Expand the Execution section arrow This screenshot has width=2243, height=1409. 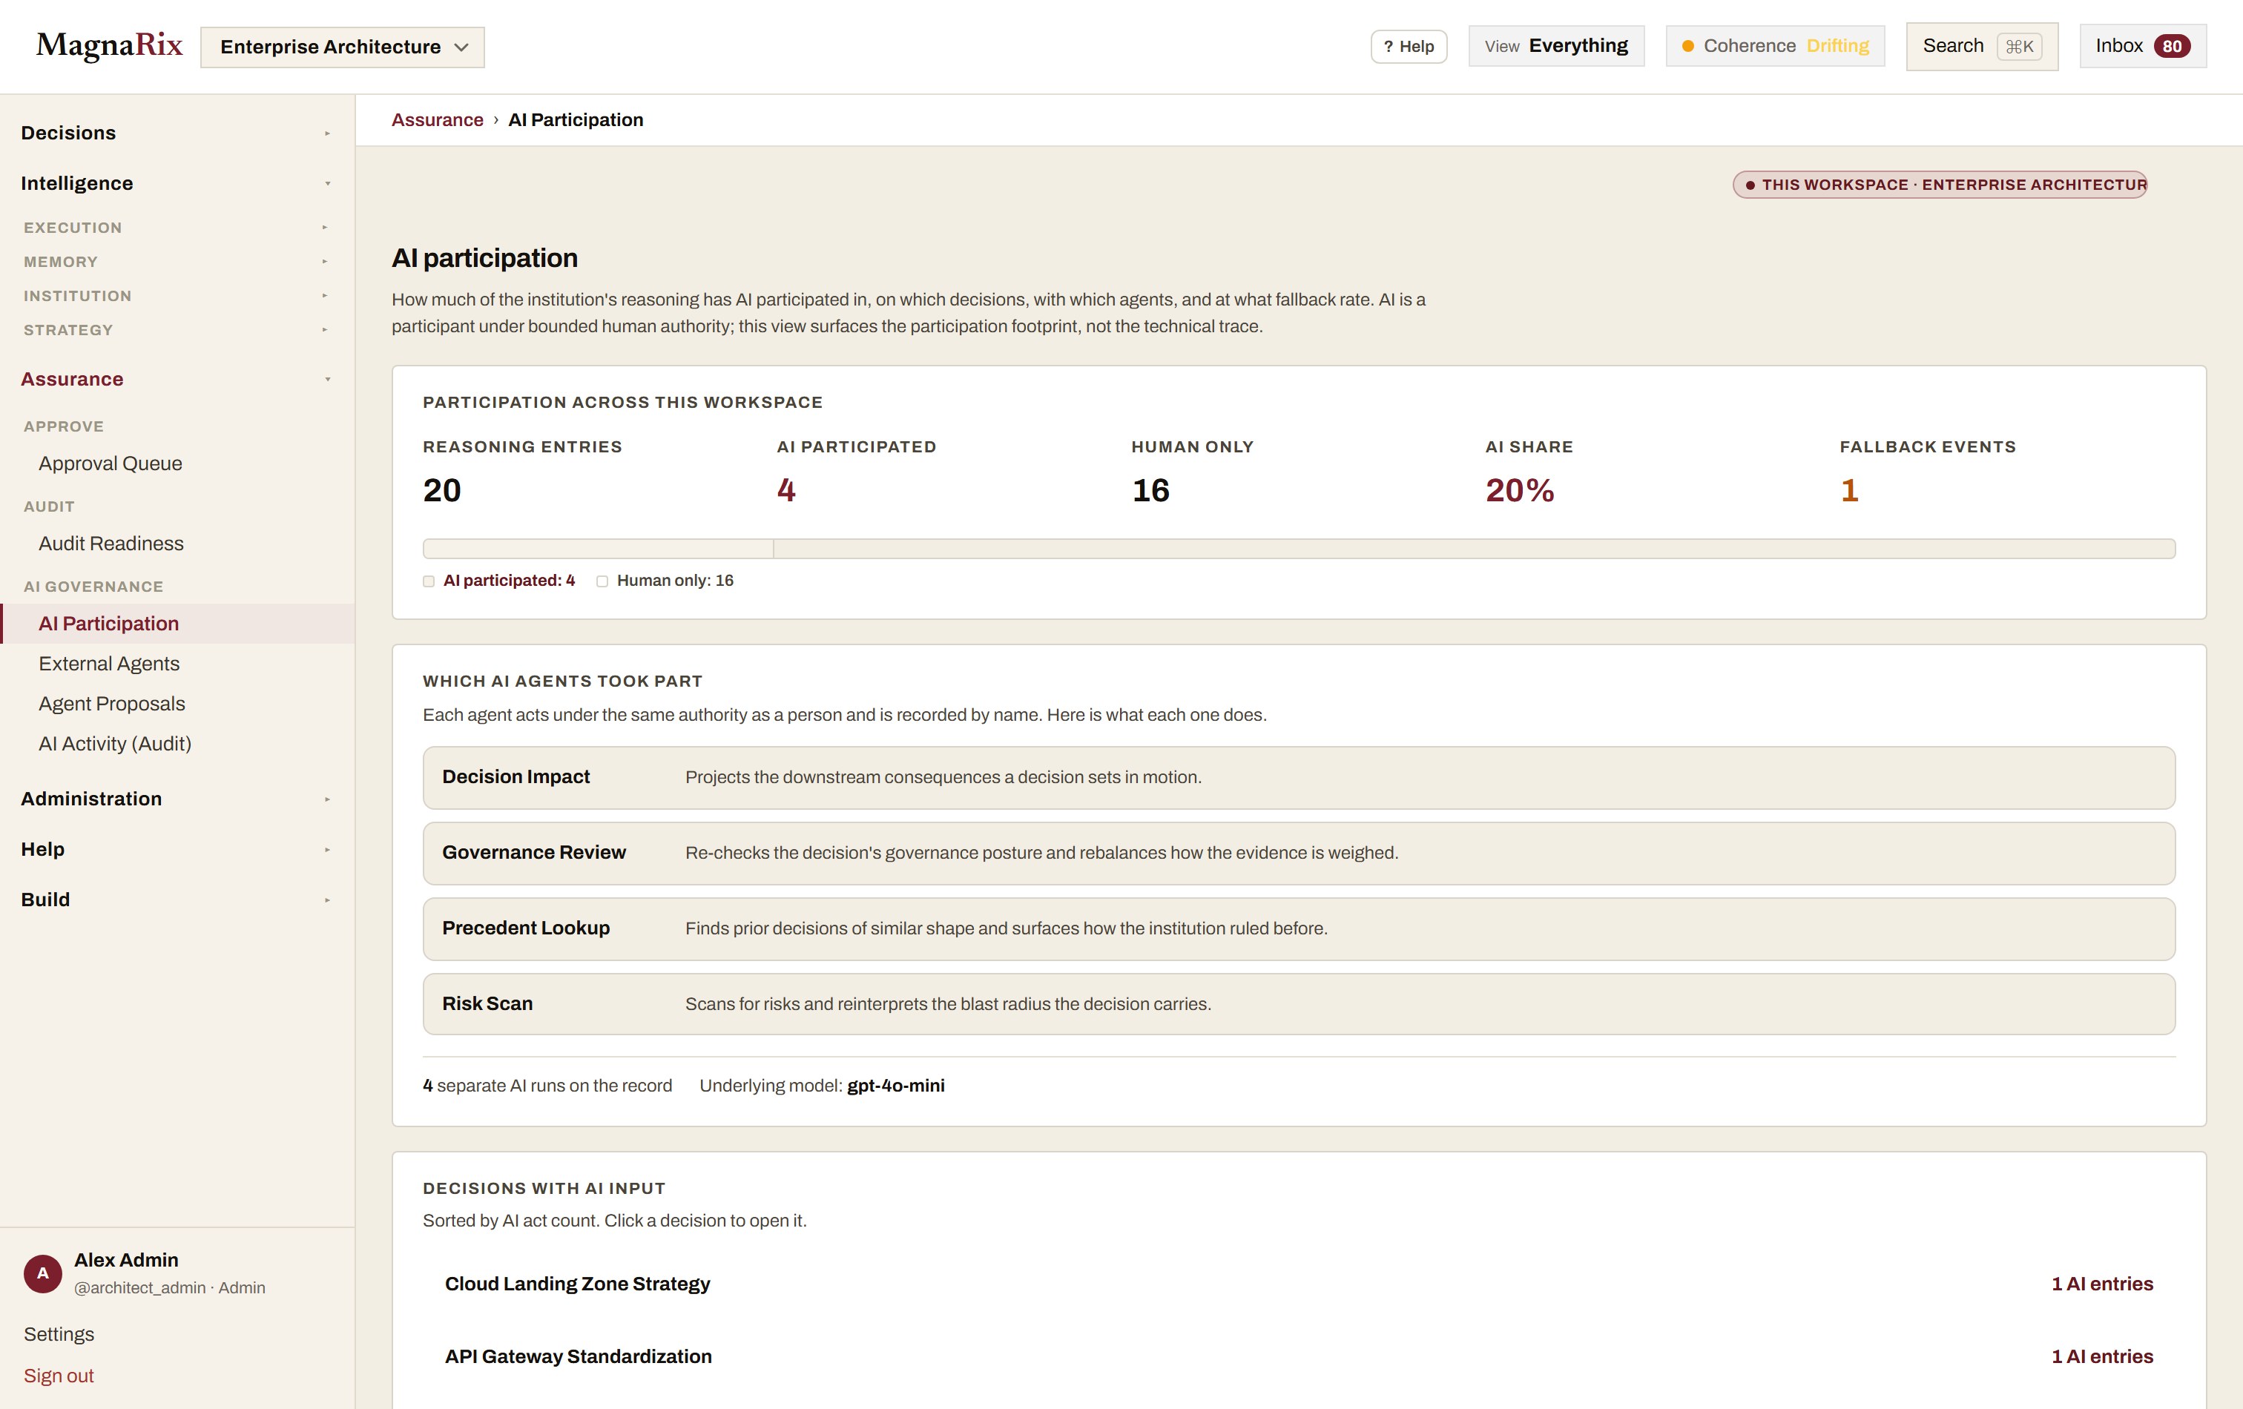coord(324,227)
